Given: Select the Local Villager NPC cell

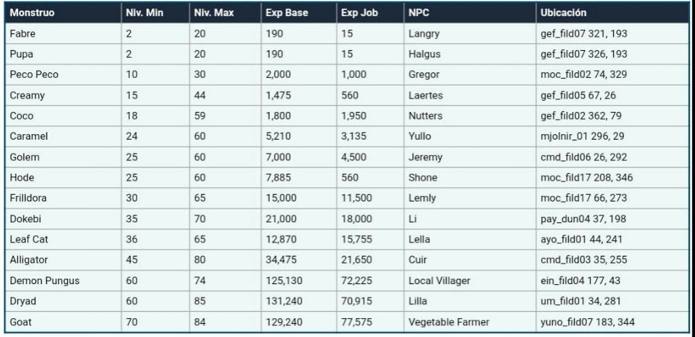Looking at the screenshot, I should 439,281.
